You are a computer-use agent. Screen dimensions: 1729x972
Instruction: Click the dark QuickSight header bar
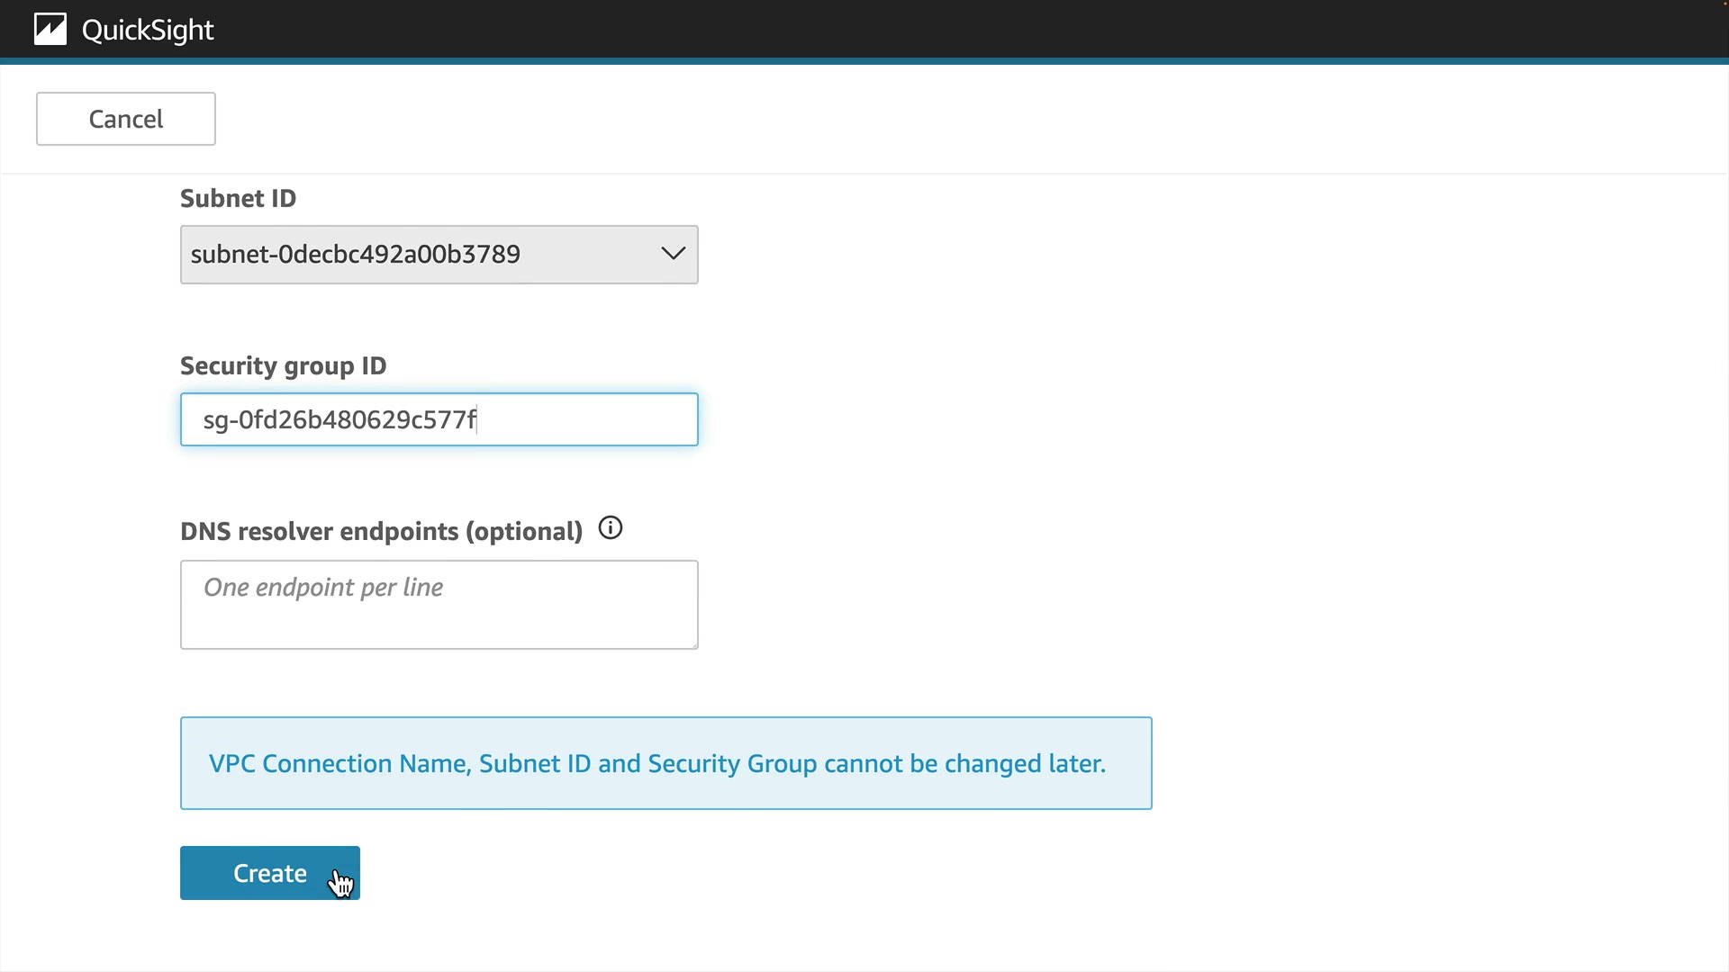point(901,30)
